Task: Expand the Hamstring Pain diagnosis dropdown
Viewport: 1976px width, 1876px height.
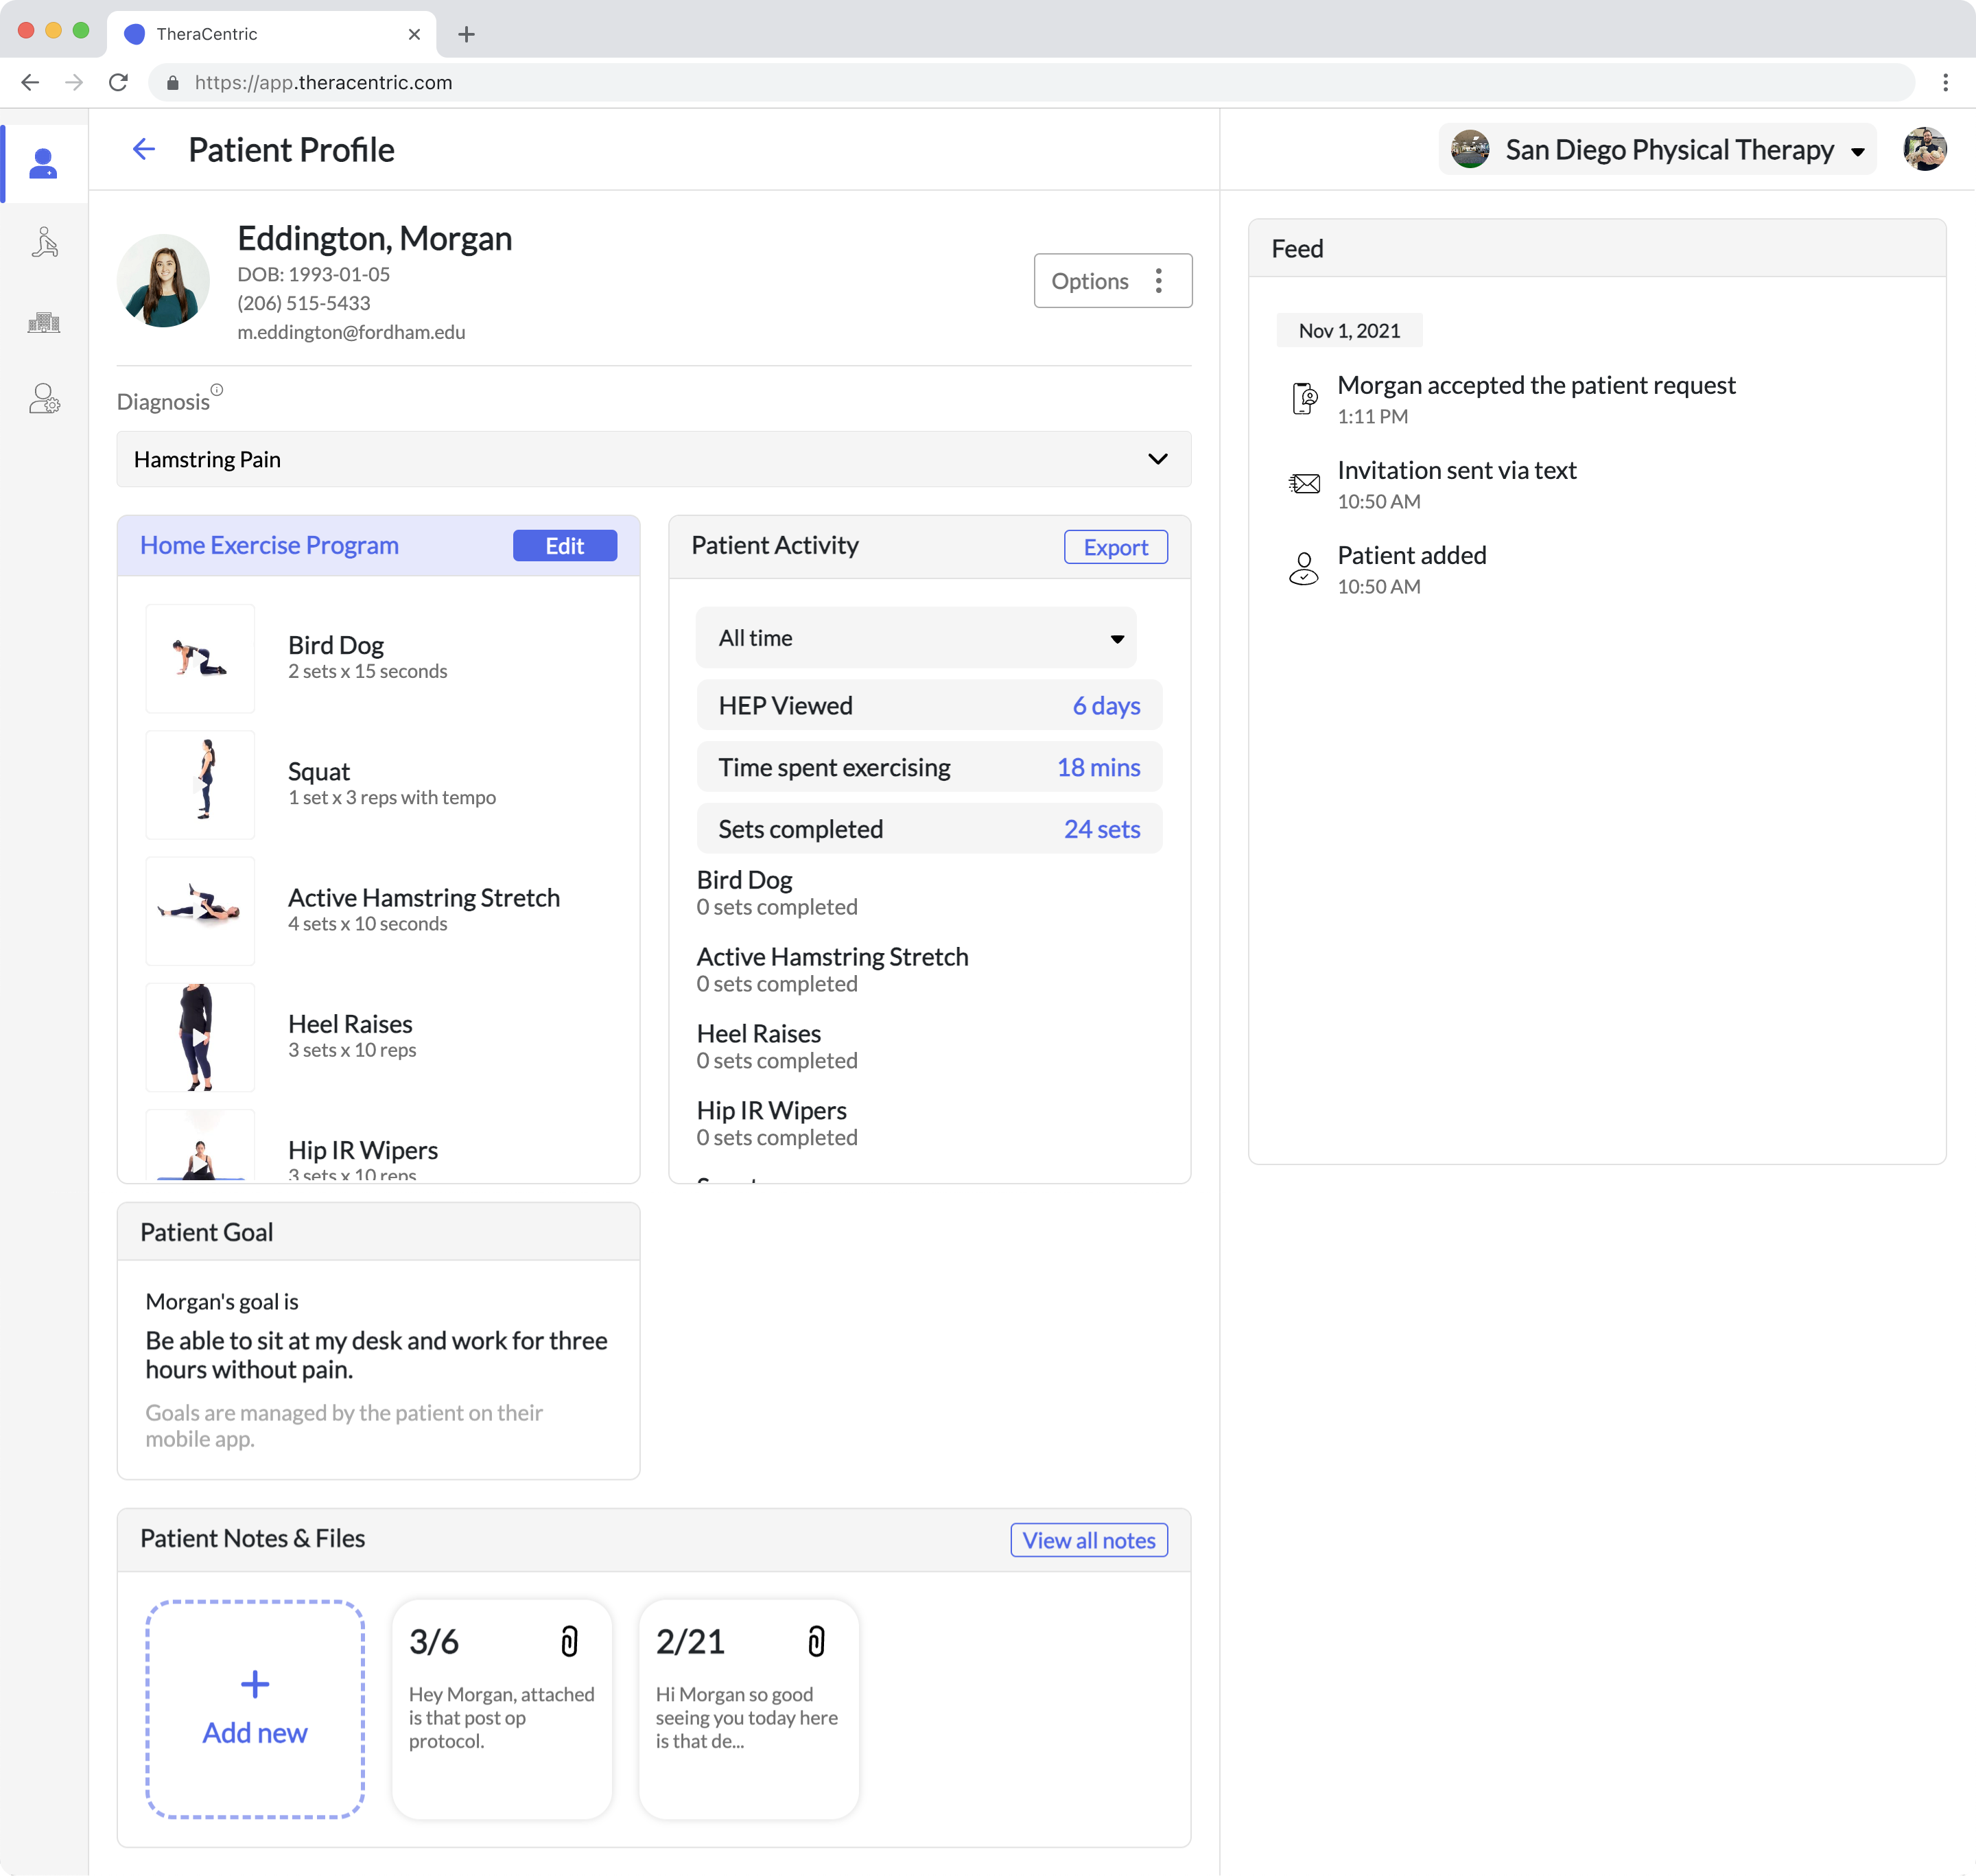Action: tap(654, 459)
